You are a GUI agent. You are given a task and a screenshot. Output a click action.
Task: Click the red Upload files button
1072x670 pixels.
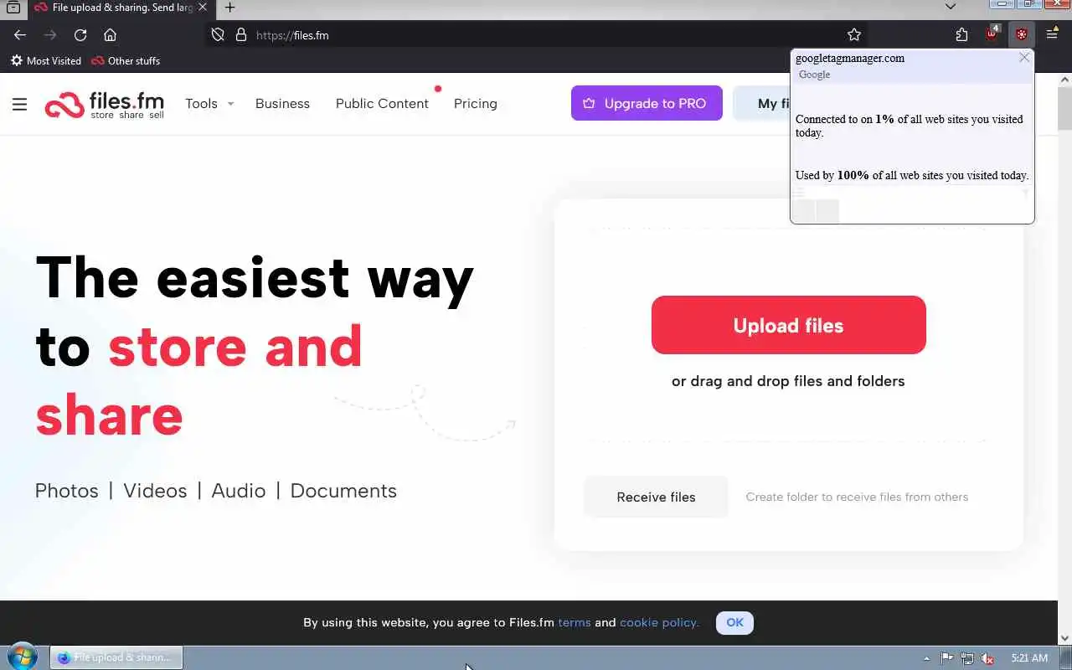pos(789,325)
